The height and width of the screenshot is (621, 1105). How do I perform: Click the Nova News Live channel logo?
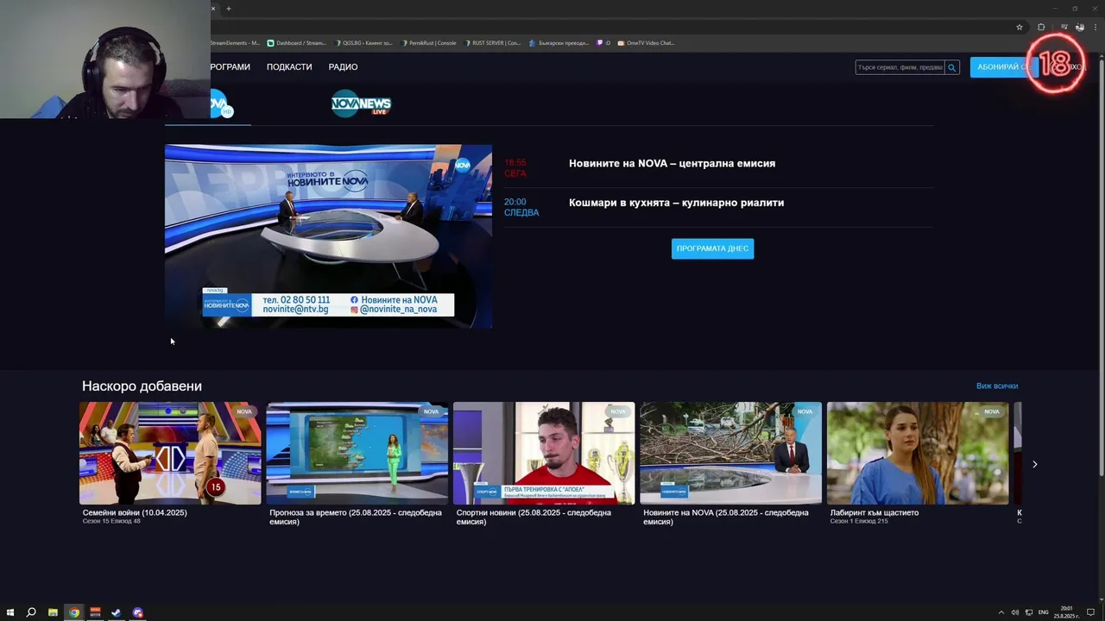point(361,103)
